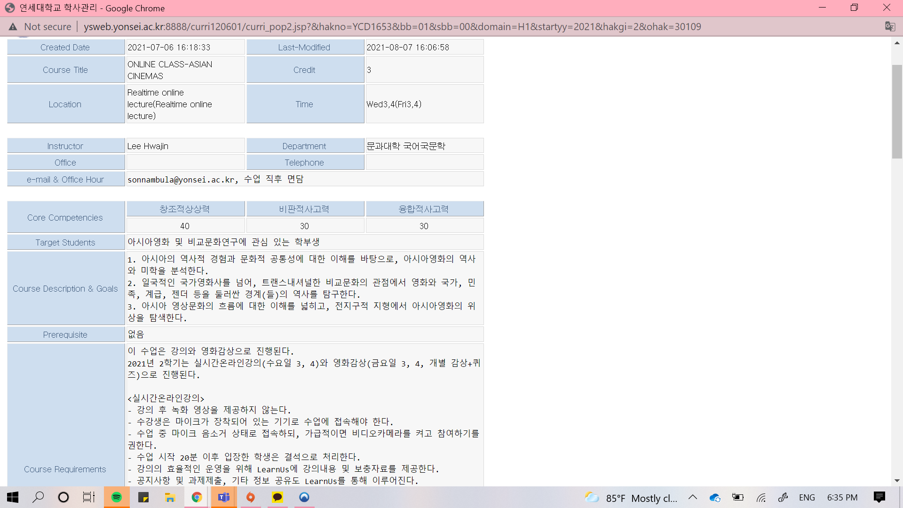
Task: Open Task View on taskbar
Action: (x=89, y=497)
